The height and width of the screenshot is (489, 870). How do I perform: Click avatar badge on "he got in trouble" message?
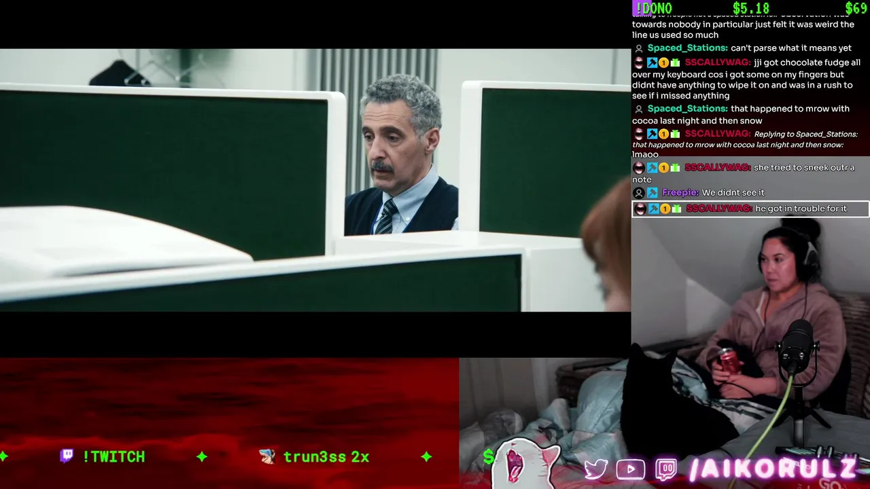click(640, 209)
